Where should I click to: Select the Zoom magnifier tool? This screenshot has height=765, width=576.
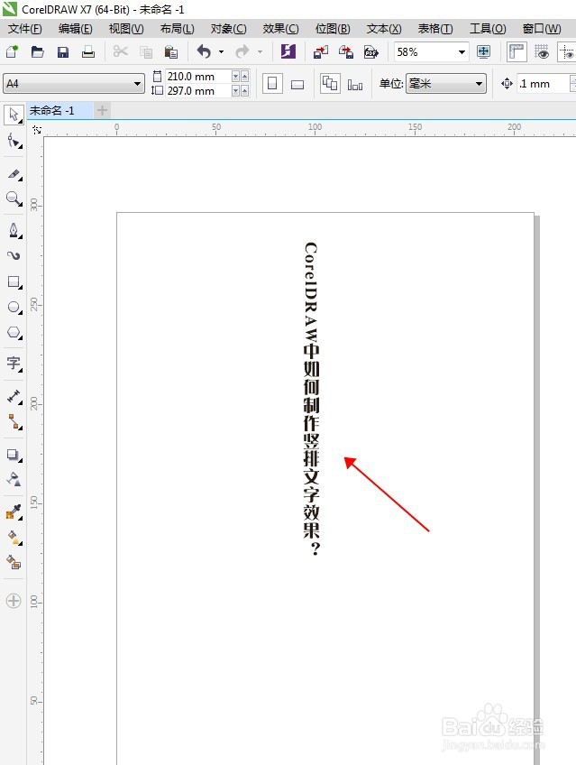click(x=14, y=198)
